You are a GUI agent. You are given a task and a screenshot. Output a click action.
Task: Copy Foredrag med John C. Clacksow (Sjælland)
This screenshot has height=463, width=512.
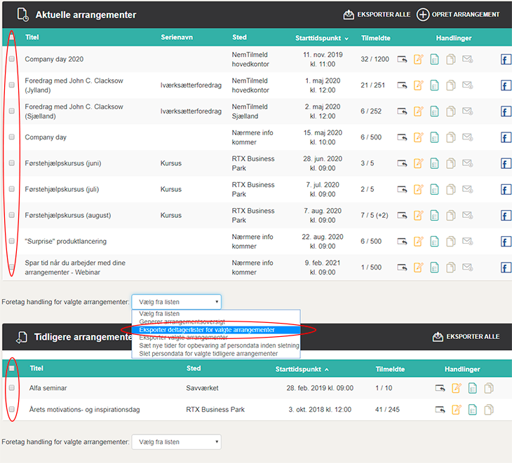click(x=450, y=111)
